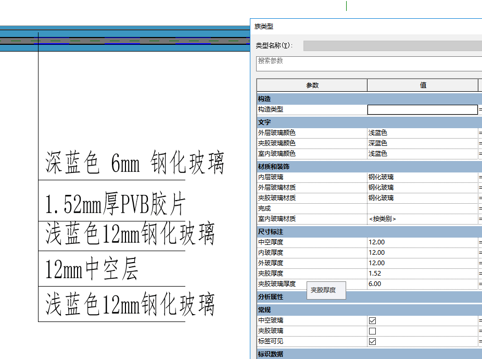Viewport: 482px width, 359px height.
Task: Toggle the 中空玻璃 checkbox
Action: click(372, 320)
